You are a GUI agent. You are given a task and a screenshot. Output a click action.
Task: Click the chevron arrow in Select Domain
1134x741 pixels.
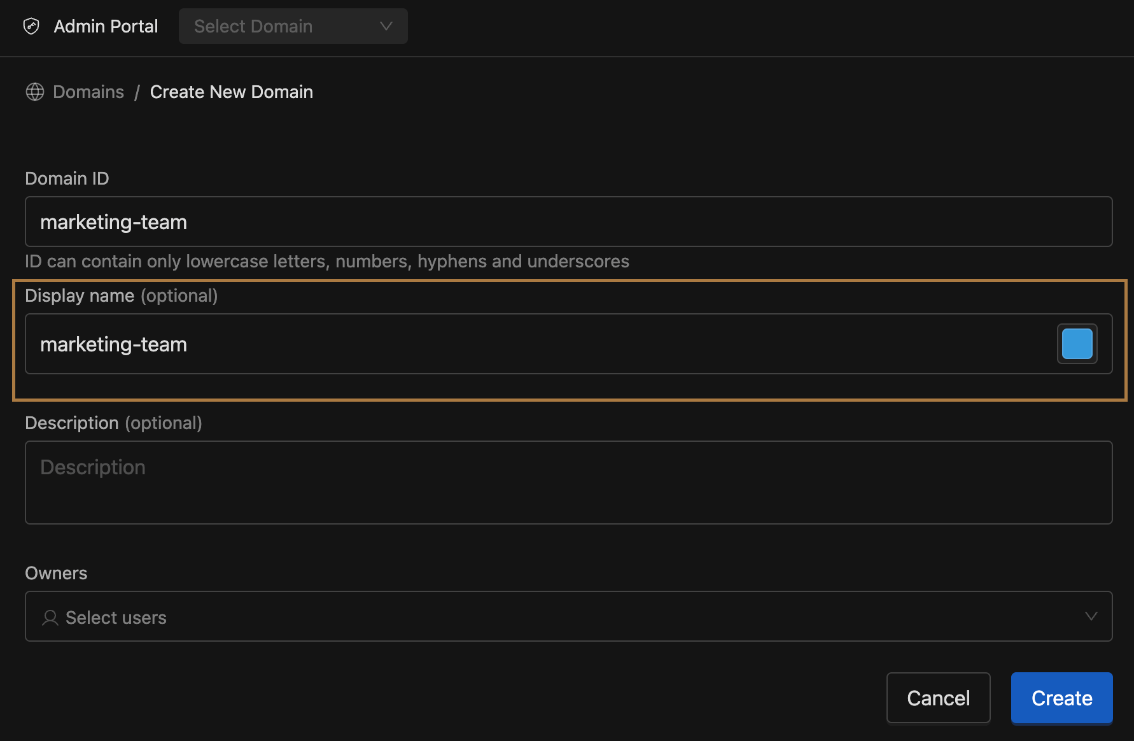click(x=386, y=26)
